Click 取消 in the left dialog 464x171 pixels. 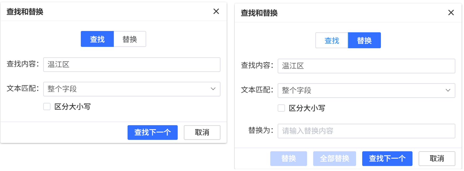[x=202, y=132]
